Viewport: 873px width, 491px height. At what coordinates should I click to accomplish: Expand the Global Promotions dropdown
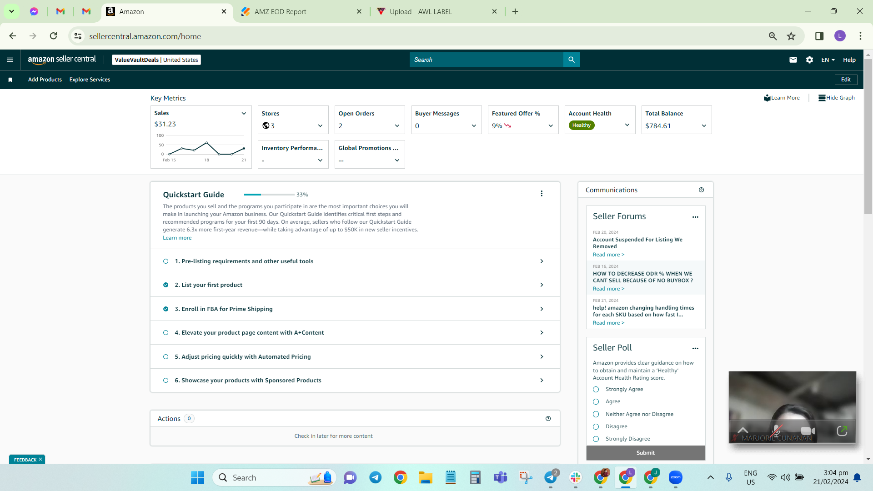397,160
